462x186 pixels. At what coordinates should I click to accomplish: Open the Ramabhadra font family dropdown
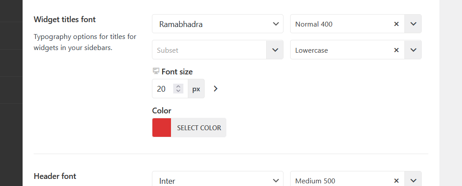click(217, 24)
